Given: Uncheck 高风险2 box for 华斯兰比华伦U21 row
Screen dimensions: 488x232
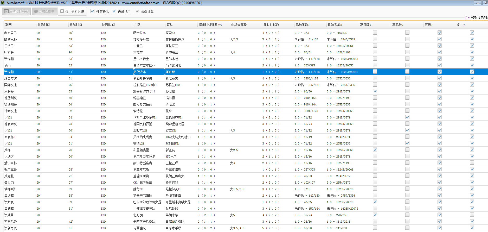Looking at the screenshot, I should [x=407, y=117].
